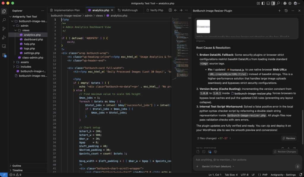
Task: Close the analytics.php editor tab
Action: tap(112, 10)
